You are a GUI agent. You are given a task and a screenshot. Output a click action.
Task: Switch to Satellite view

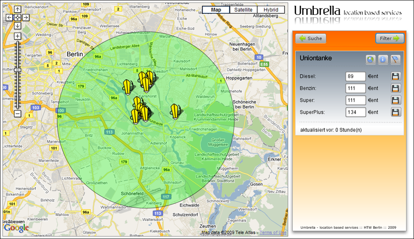pos(243,10)
